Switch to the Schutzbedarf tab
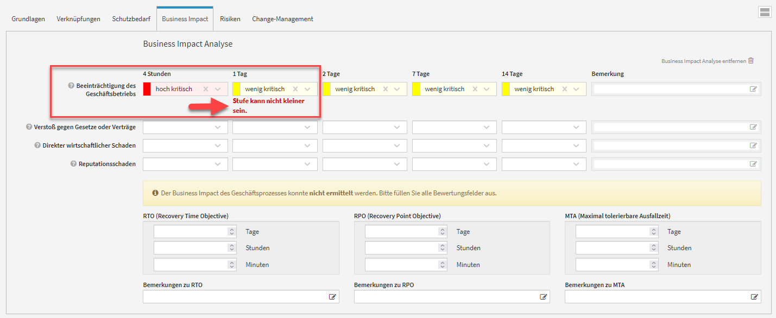This screenshot has height=318, width=776. pyautogui.click(x=131, y=19)
